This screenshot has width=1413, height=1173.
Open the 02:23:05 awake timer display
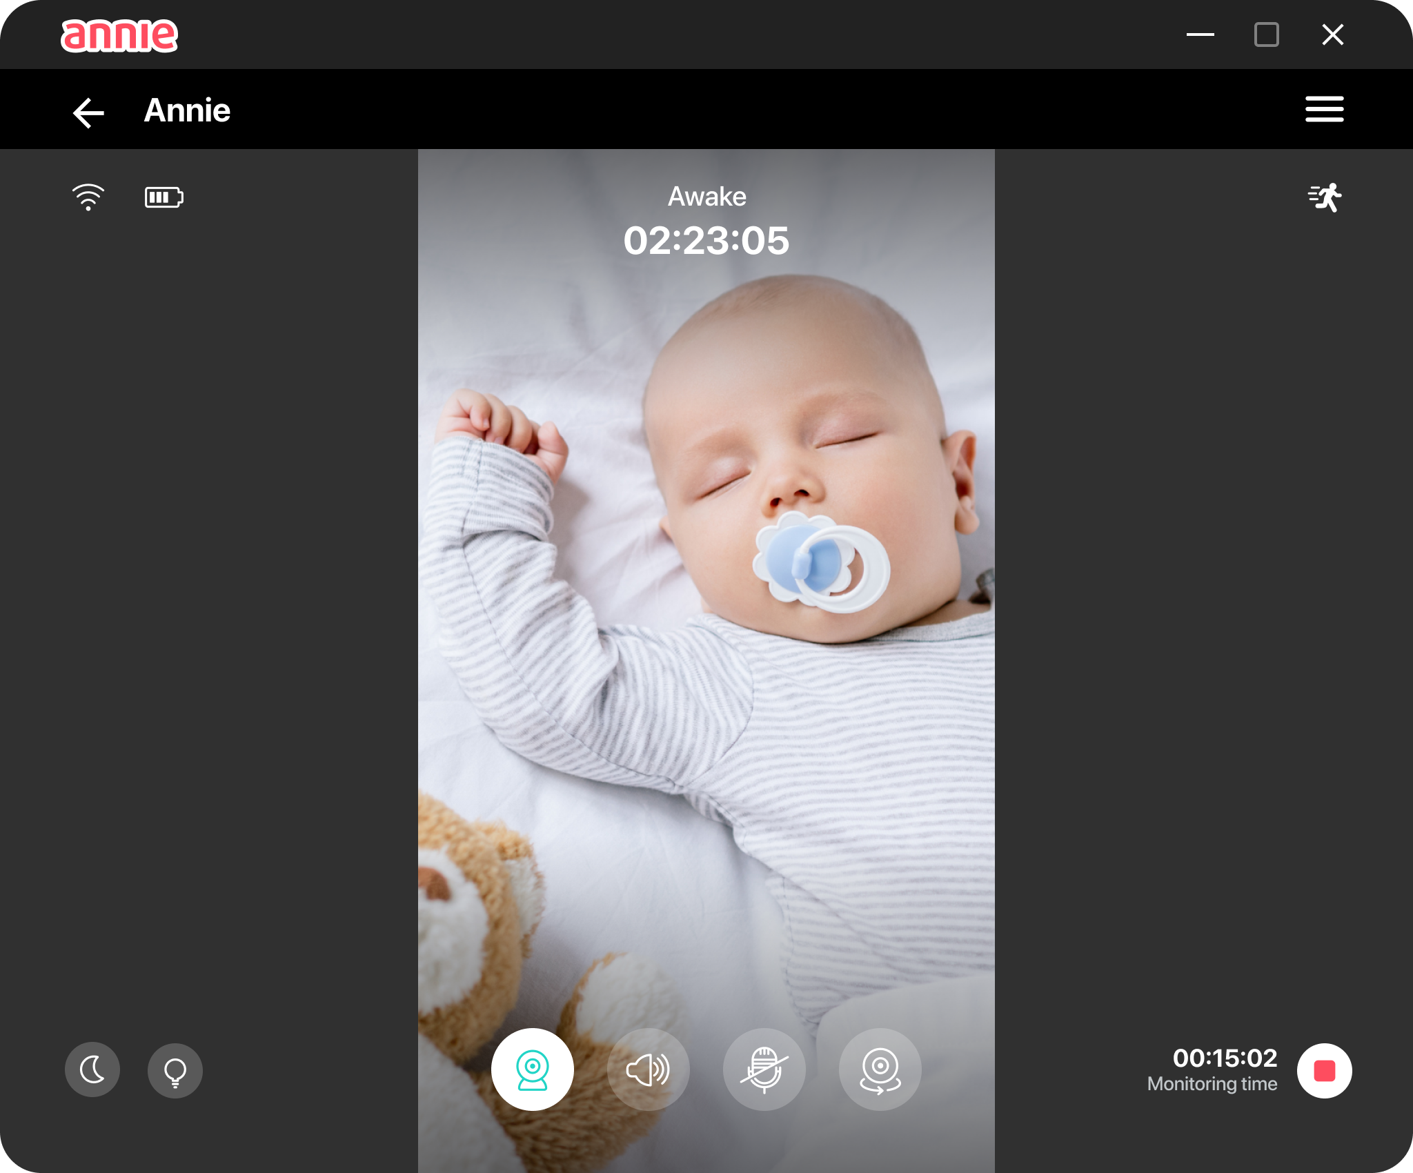click(706, 241)
